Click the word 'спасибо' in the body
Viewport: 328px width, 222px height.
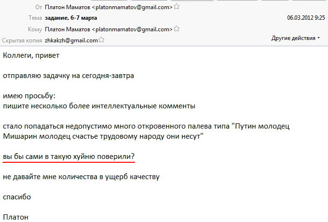point(17,197)
